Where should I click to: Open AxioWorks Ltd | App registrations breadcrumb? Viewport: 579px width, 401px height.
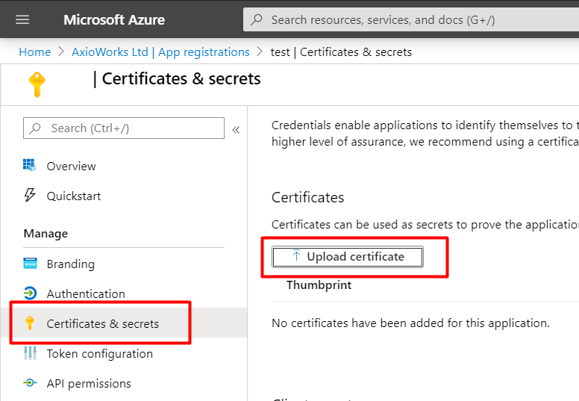160,52
